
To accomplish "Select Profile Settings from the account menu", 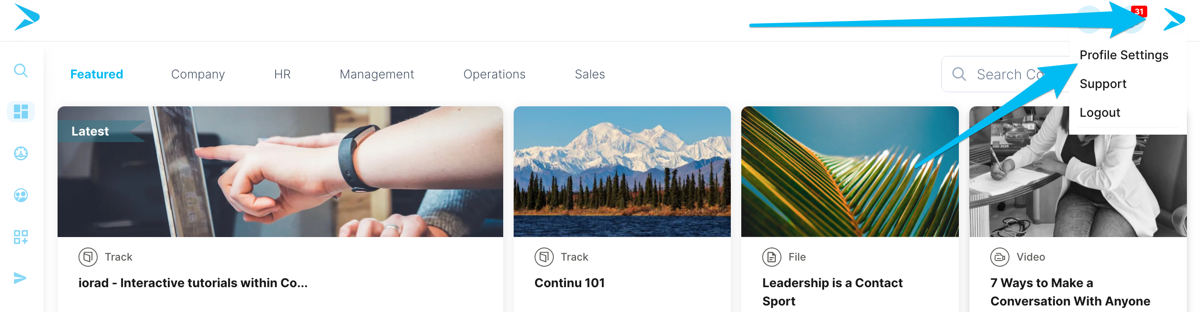I will (1124, 54).
